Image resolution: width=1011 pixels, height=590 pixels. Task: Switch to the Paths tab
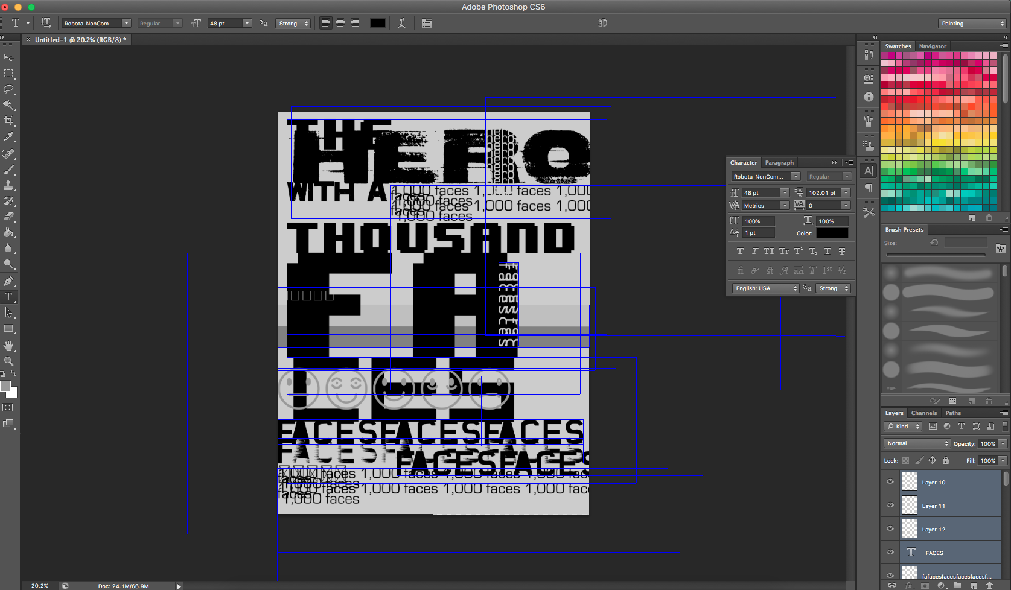point(953,413)
